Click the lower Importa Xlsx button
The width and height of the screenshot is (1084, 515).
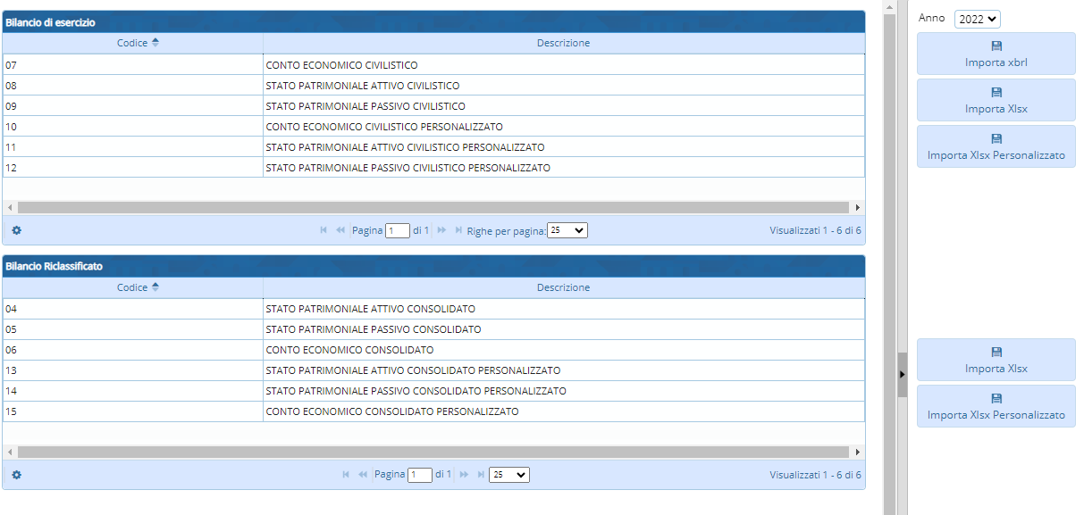996,360
